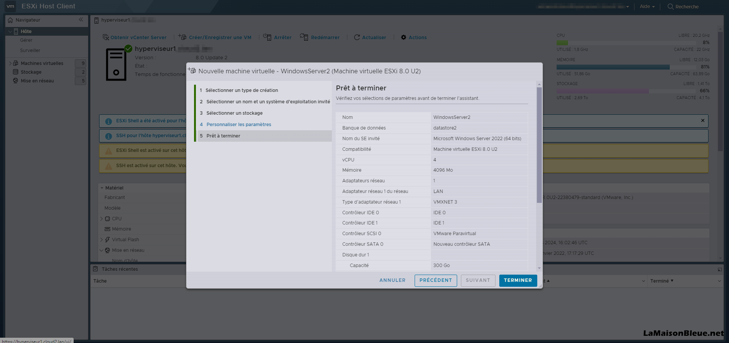Click the Redémarrer host icon
The image size is (729, 343).
(304, 37)
